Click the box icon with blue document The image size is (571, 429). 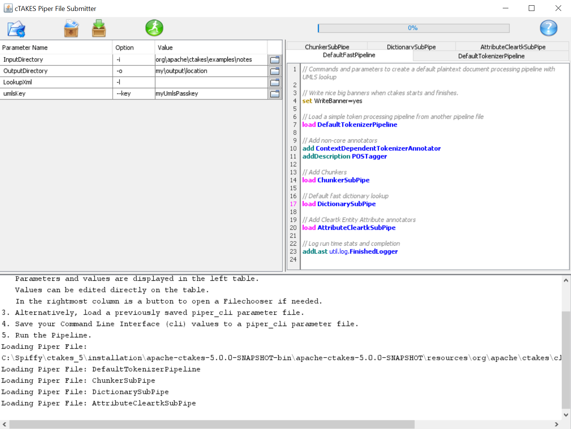[71, 29]
